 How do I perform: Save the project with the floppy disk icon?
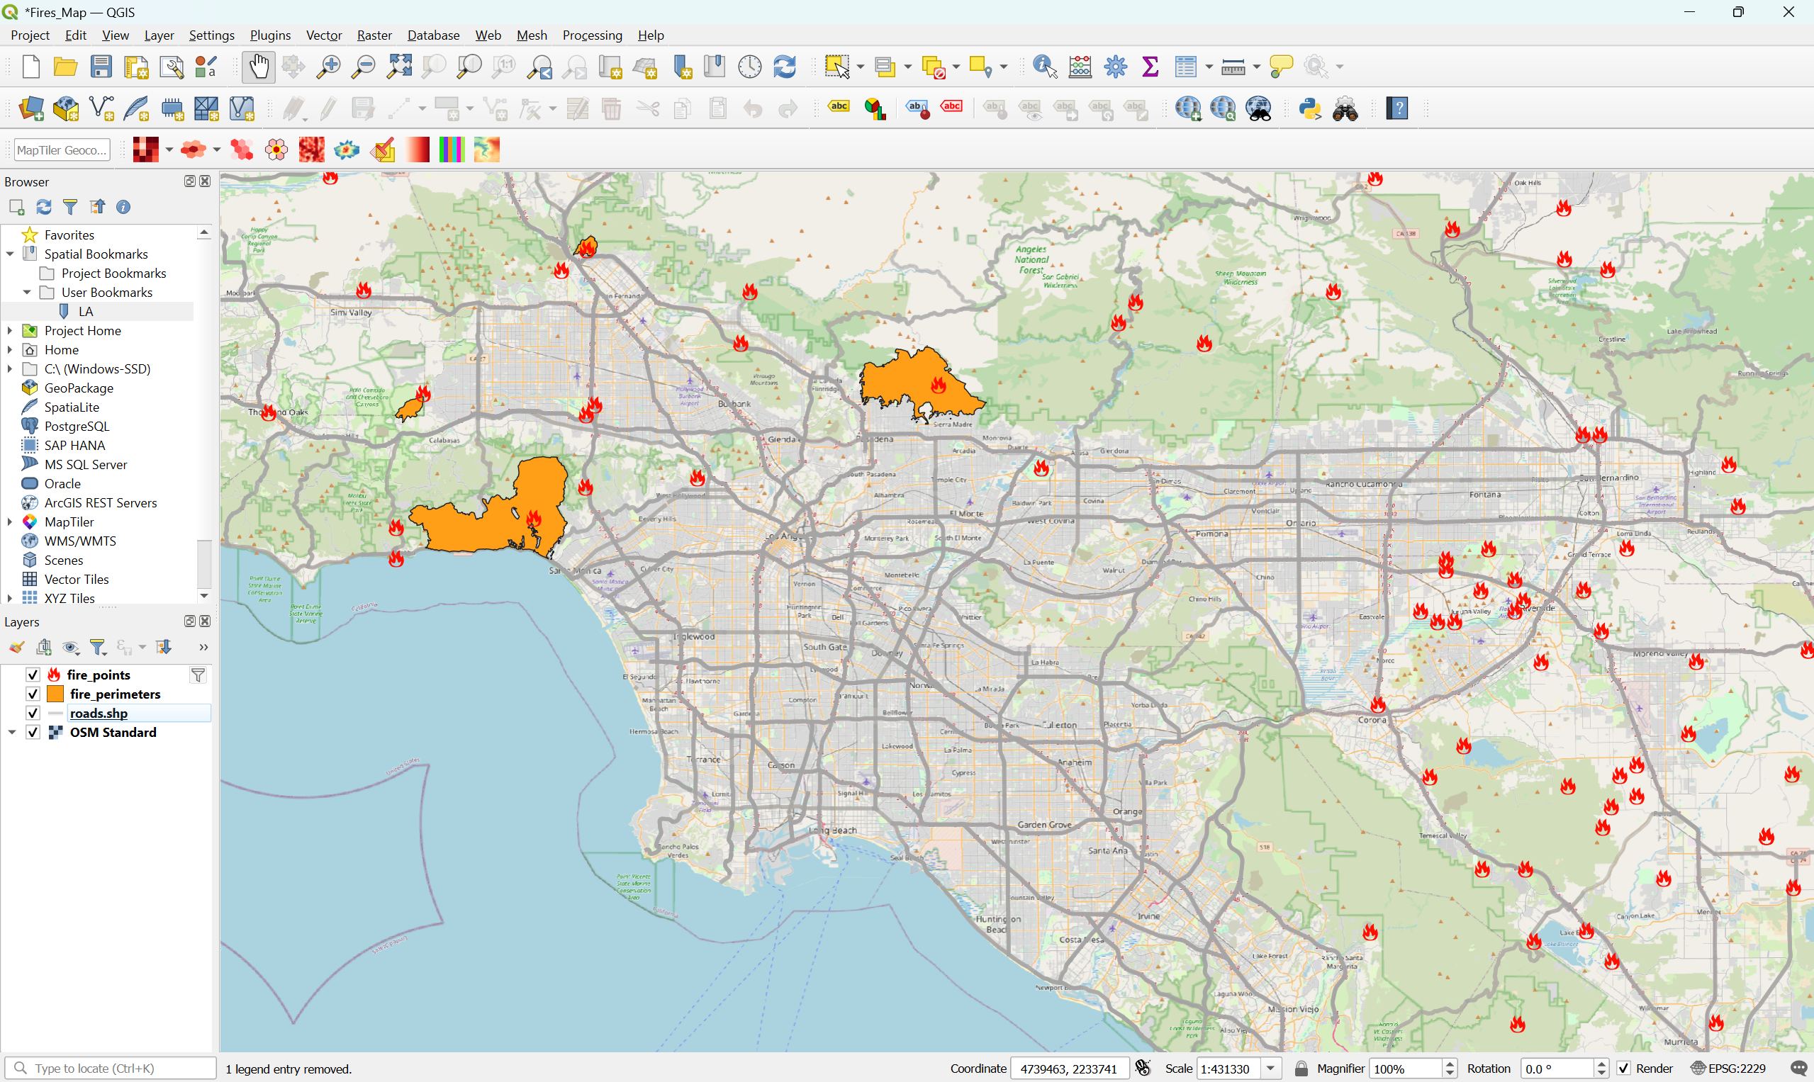101,67
